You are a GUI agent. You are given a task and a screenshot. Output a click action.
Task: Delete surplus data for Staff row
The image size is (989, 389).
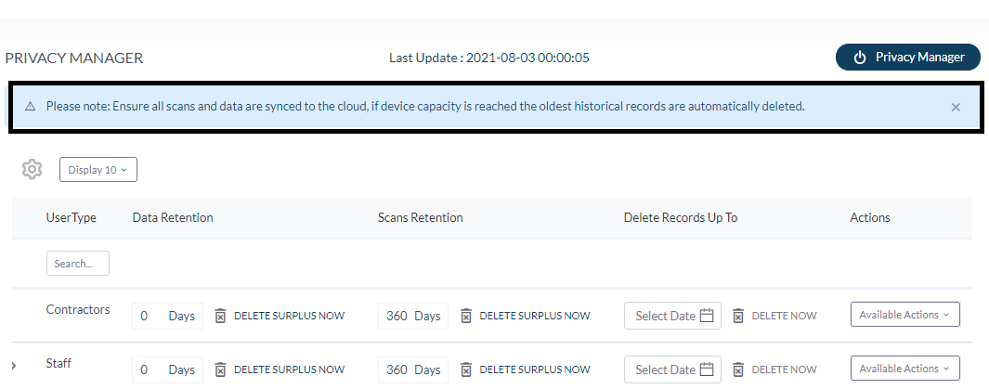click(x=280, y=370)
